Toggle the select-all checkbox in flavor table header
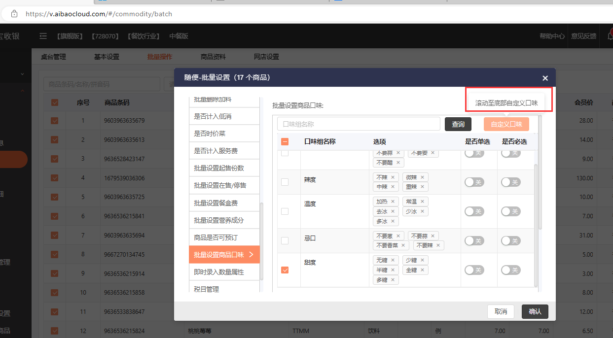The height and width of the screenshot is (338, 613). [x=285, y=142]
